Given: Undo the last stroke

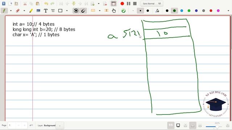Looking at the screenshot, I should click(46, 4).
